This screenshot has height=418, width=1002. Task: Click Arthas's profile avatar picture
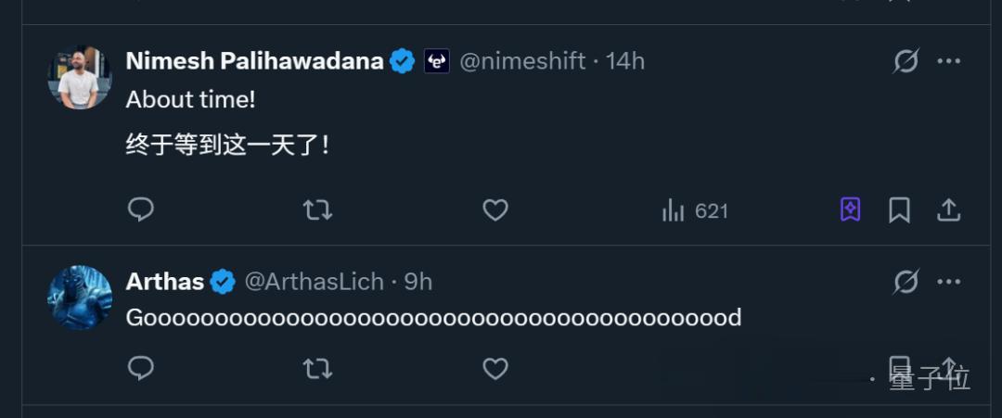coord(80,298)
